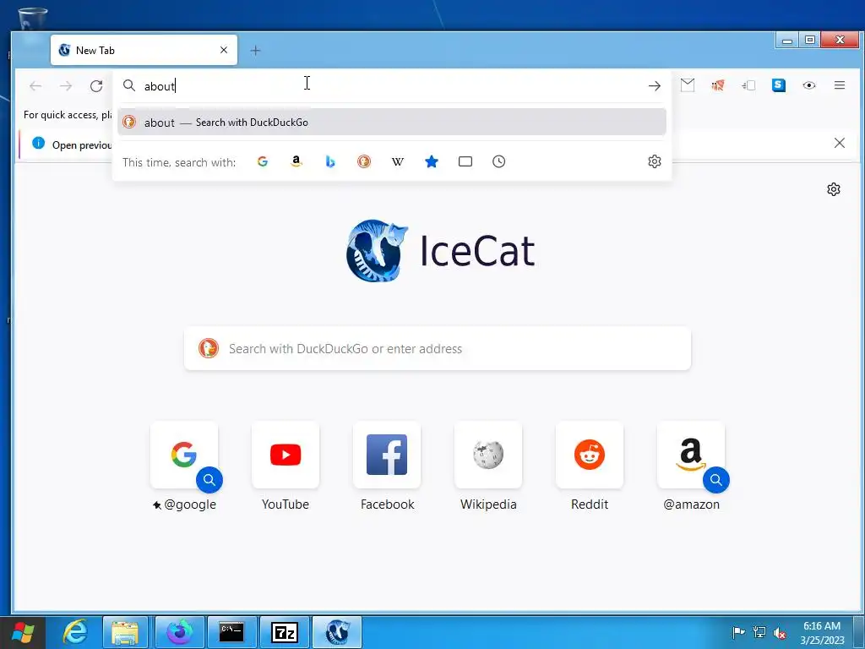The width and height of the screenshot is (865, 649).
Task: Launch Internet Explorer from the taskbar
Action: click(x=74, y=632)
